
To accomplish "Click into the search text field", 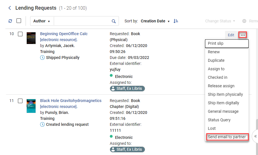I will 83,21.
